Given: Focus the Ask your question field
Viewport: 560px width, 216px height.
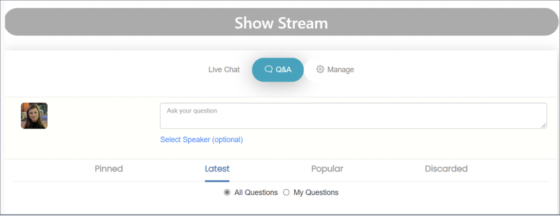Looking at the screenshot, I should pyautogui.click(x=353, y=116).
